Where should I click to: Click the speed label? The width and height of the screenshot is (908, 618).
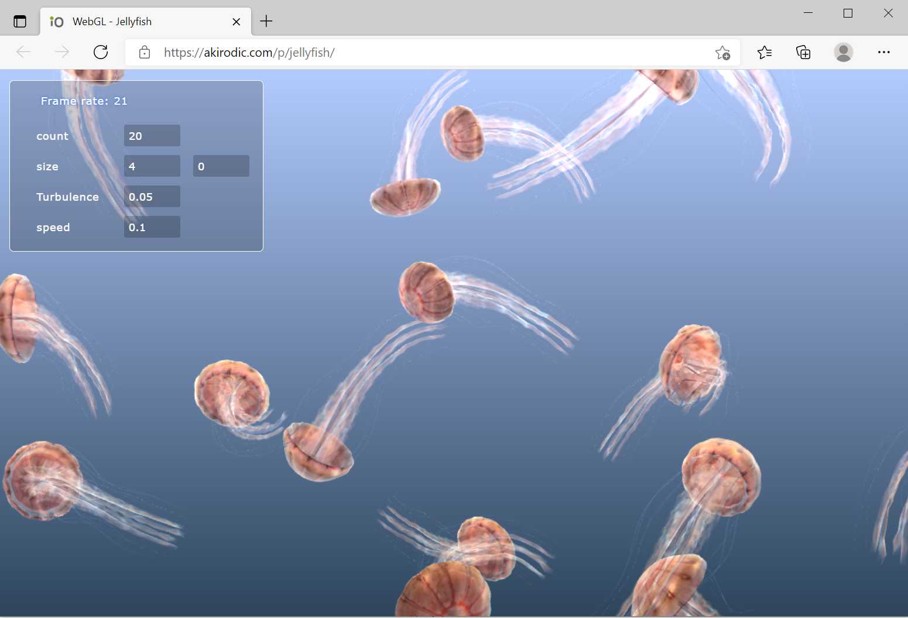point(53,228)
